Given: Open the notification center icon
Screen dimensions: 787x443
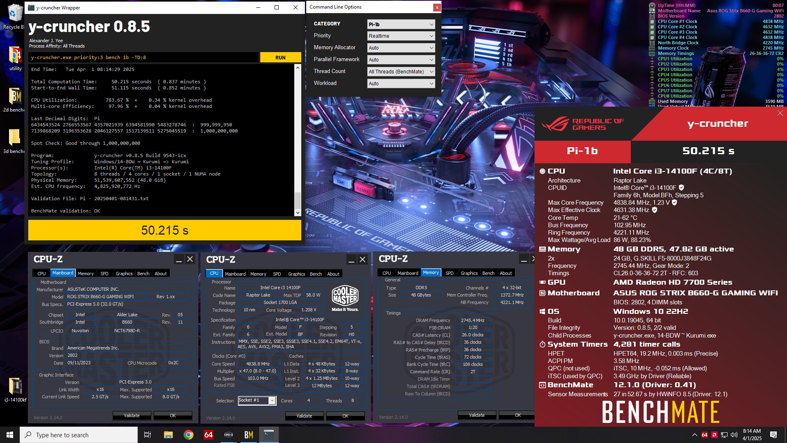Looking at the screenshot, I should pos(773,435).
